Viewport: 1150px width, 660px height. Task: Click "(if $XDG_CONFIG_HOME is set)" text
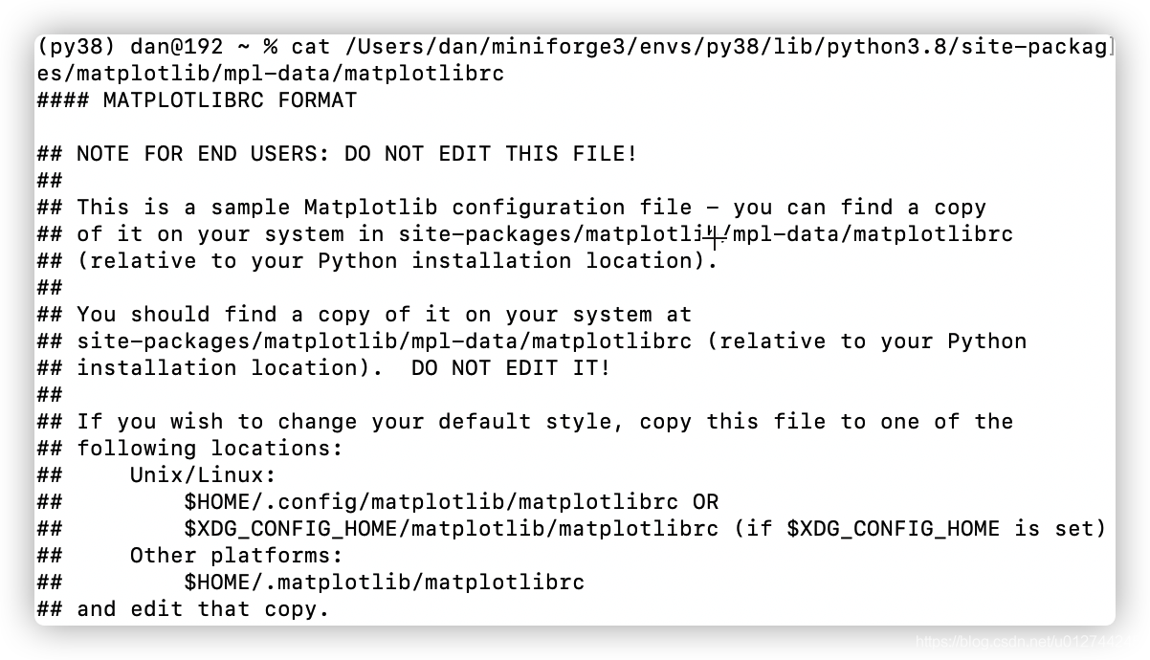920,528
